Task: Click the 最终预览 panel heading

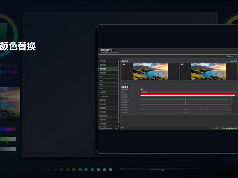Action: click(x=125, y=61)
